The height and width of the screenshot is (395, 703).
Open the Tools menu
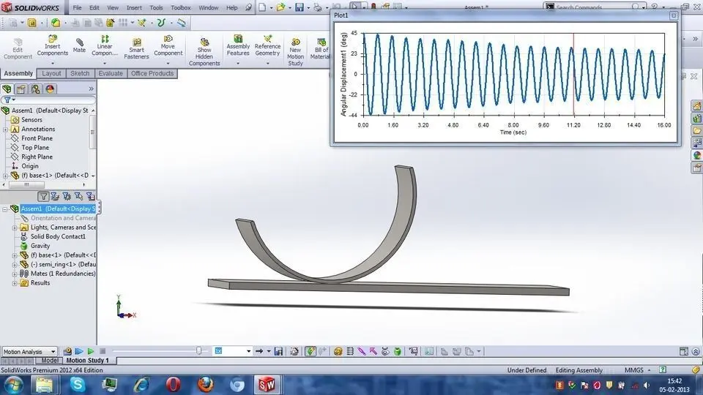point(156,7)
